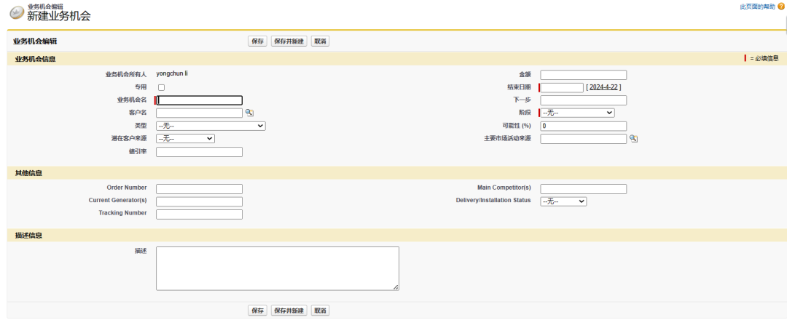
Task: Click the Tracking Number input field
Action: coord(199,214)
